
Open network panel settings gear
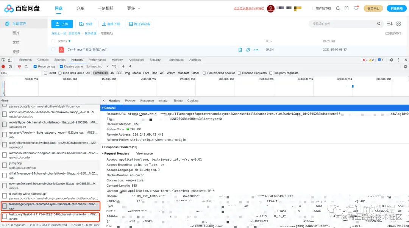(405, 67)
